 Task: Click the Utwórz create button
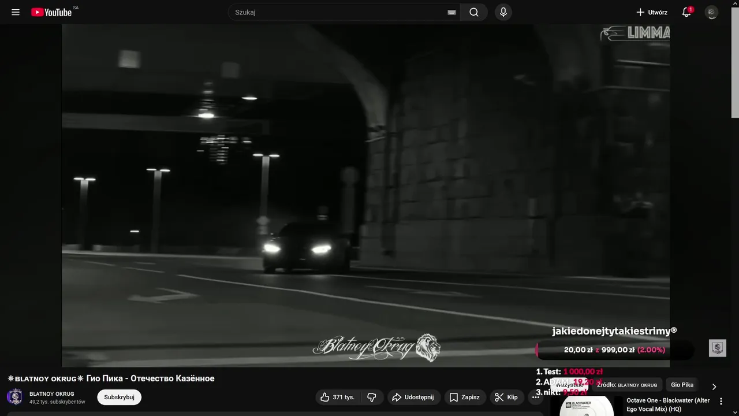pos(652,12)
